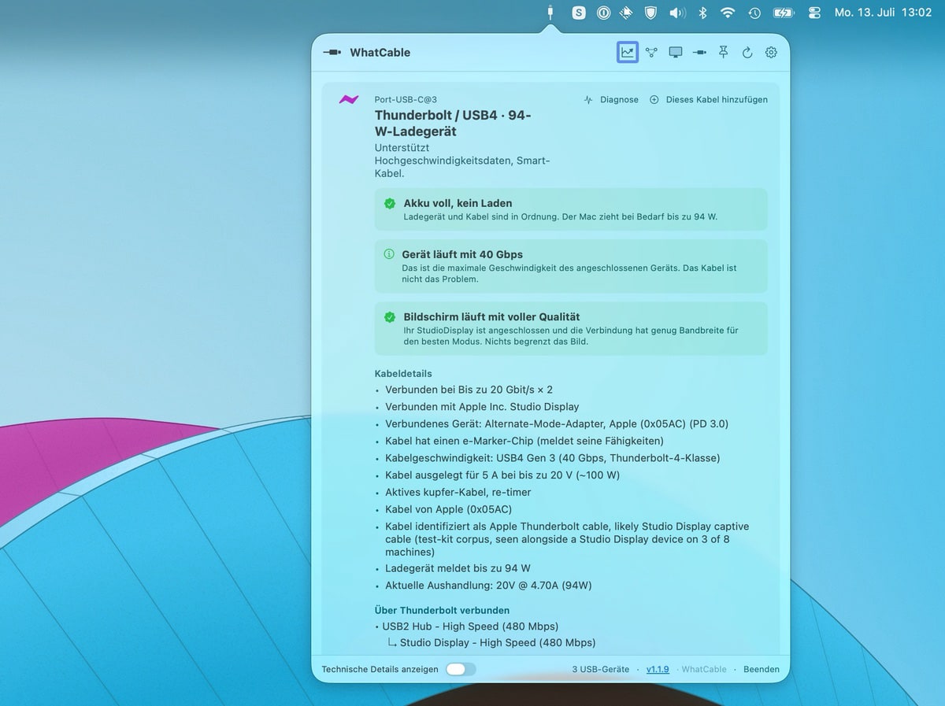Screen dimensions: 945x706
Task: Click green checkmark next to Akku voll
Action: (x=390, y=203)
